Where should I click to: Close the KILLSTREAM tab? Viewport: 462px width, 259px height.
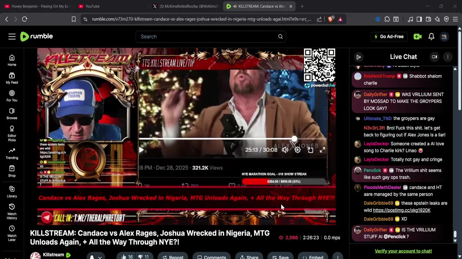(x=291, y=6)
